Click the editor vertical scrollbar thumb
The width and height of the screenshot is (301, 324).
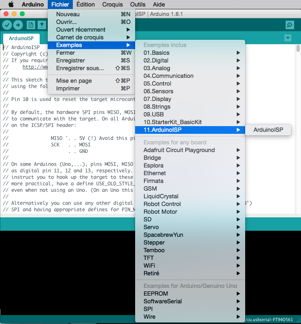[x=298, y=48]
